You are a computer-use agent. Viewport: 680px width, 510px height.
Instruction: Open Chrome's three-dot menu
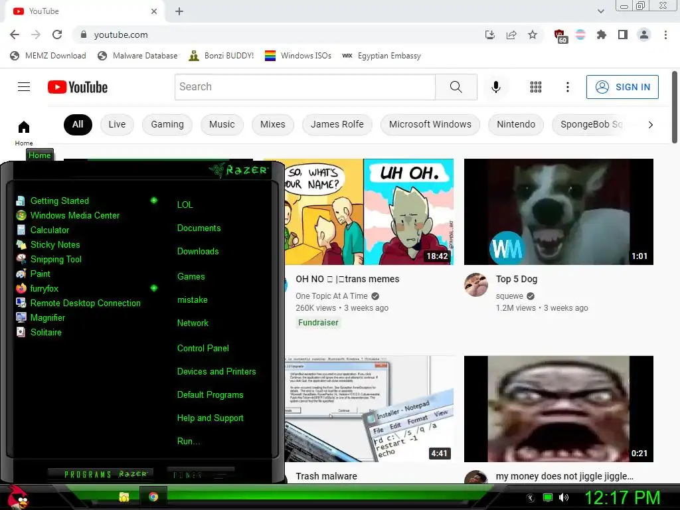[665, 35]
